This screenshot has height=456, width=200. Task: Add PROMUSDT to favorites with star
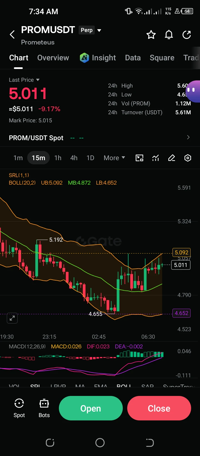tap(151, 35)
